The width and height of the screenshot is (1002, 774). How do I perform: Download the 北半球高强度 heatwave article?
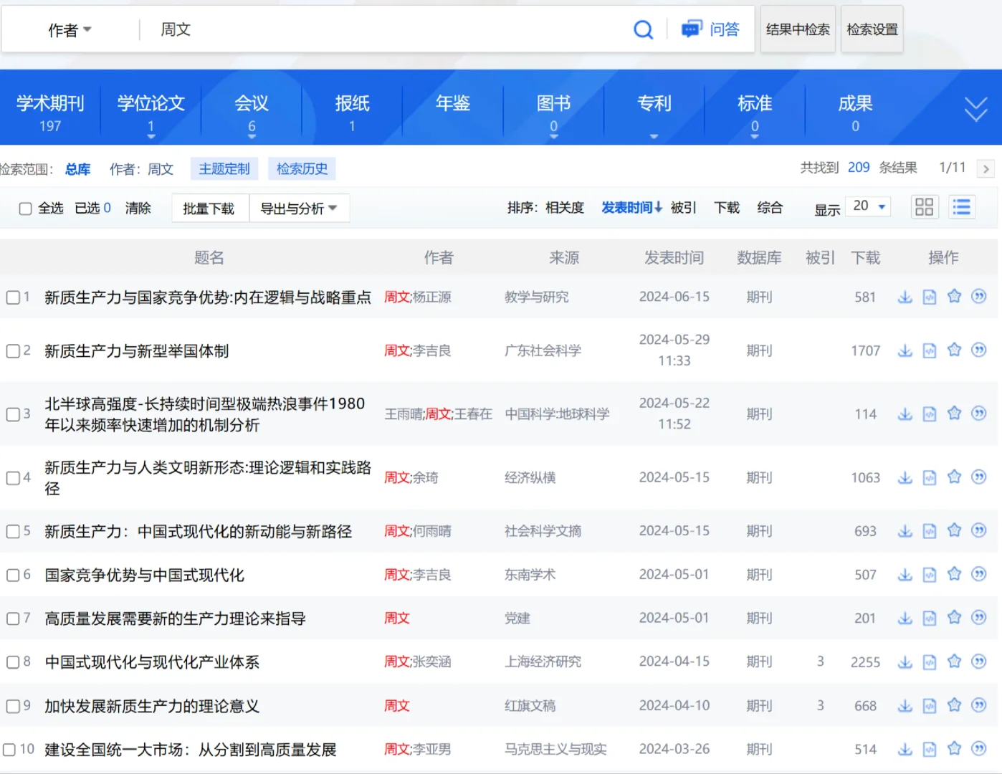(905, 414)
